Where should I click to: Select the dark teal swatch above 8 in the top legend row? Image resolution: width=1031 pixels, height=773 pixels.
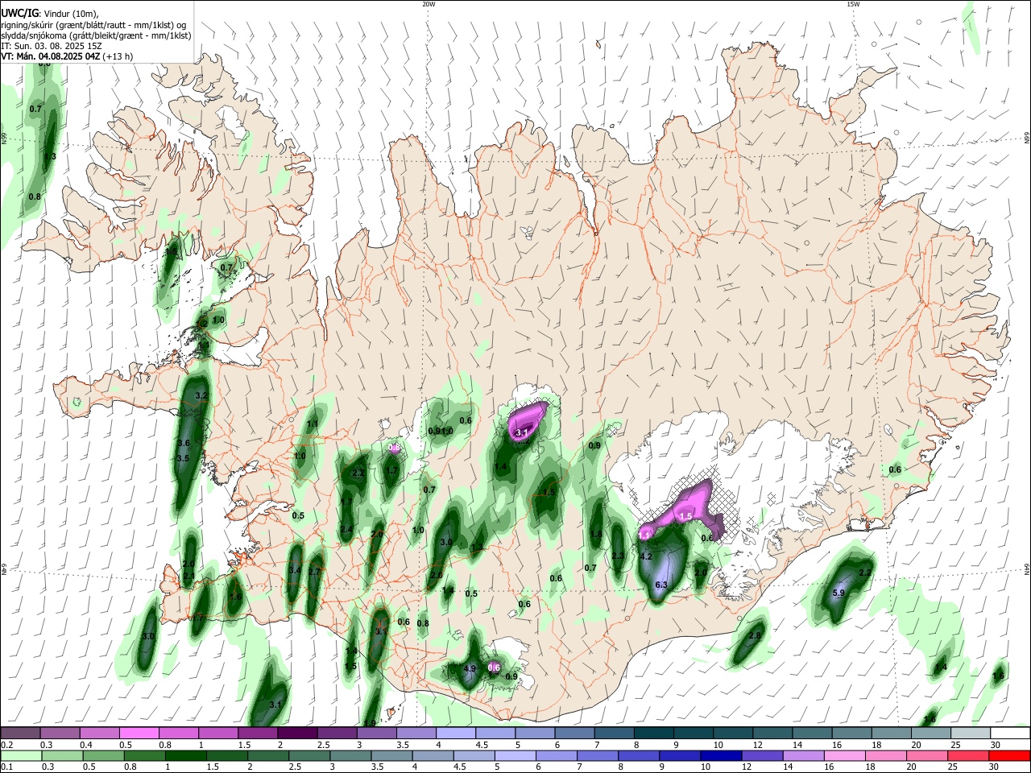click(654, 734)
